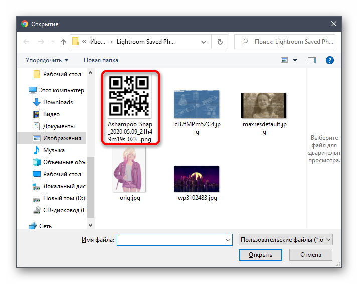Screen dimensions: 358x284
Task: Click the folder icon in address bar
Action: [x=75, y=42]
